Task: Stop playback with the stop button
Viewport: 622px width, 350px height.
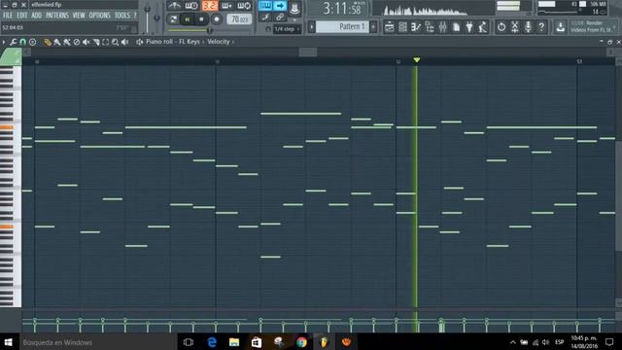Action: click(x=201, y=19)
